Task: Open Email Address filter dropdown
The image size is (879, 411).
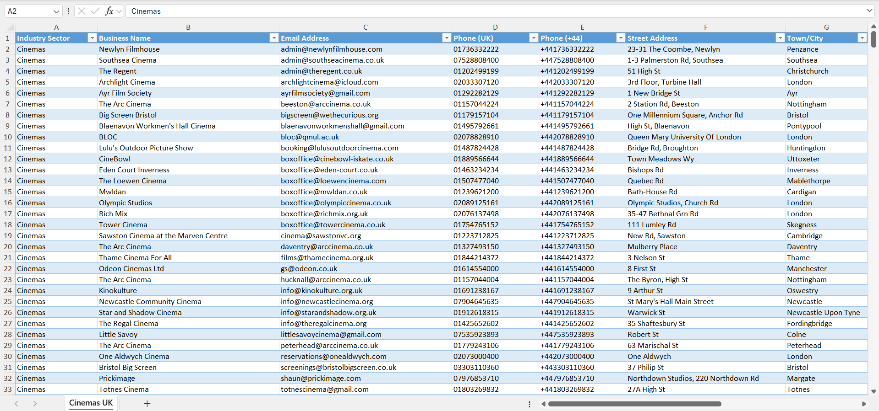Action: pyautogui.click(x=447, y=38)
